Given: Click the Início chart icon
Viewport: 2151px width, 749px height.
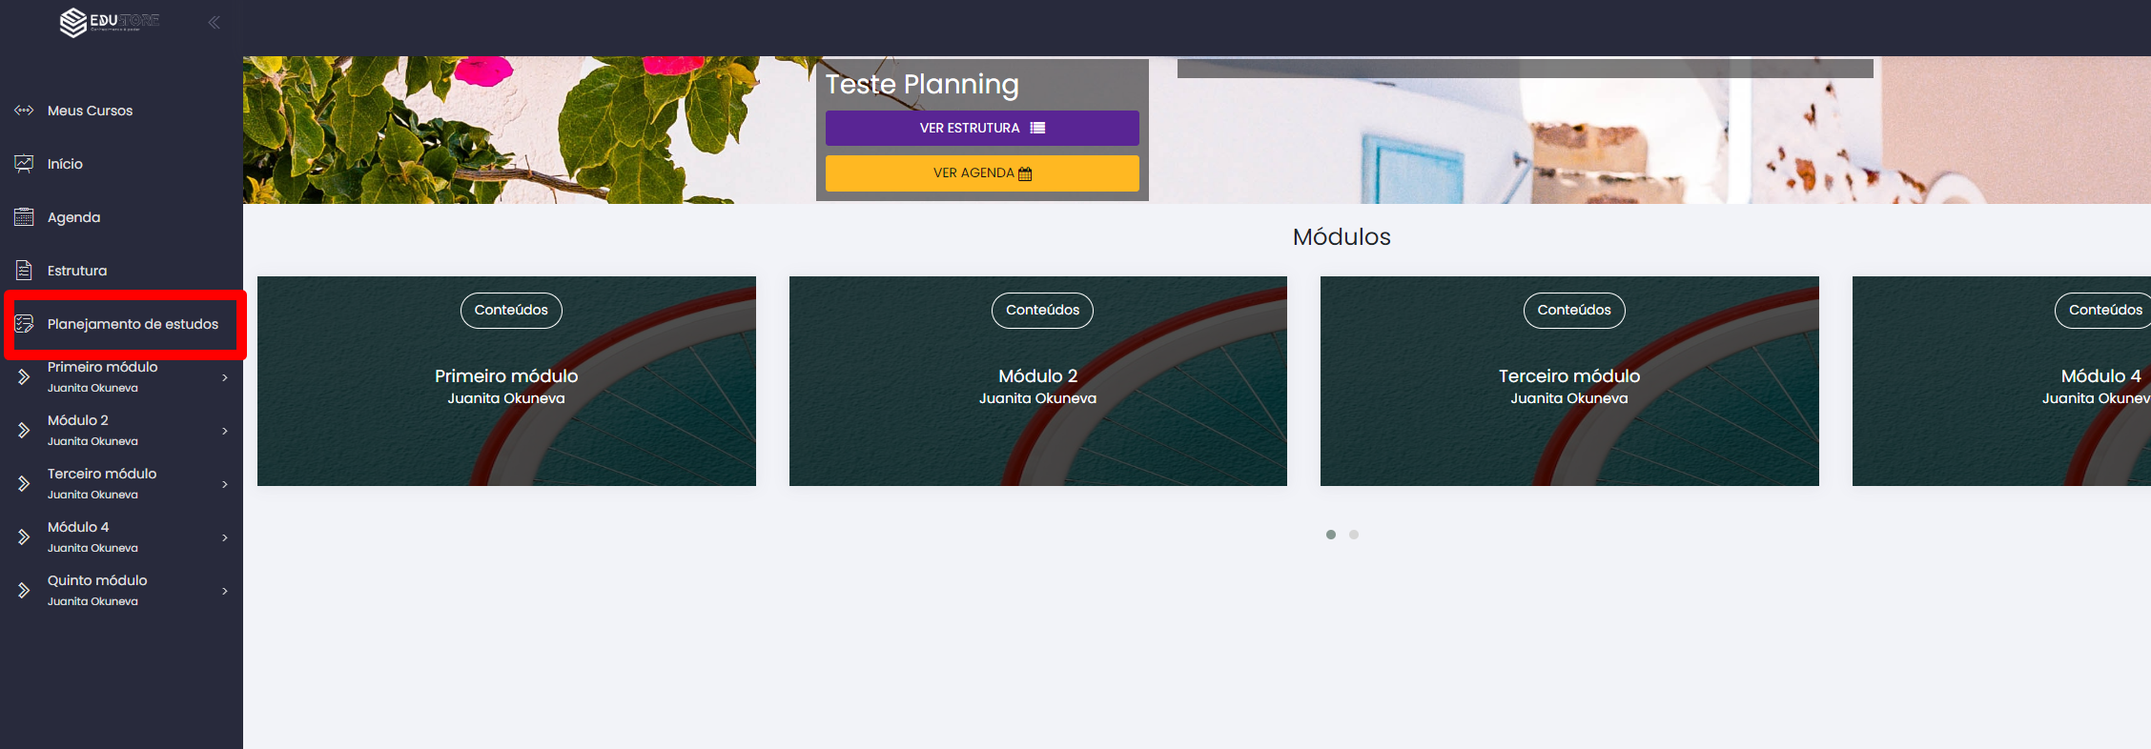Looking at the screenshot, I should pos(24,164).
